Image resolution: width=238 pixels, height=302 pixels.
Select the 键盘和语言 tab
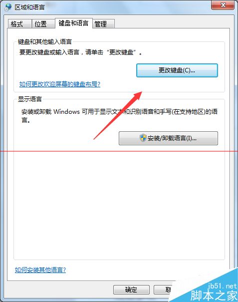pyautogui.click(x=74, y=23)
